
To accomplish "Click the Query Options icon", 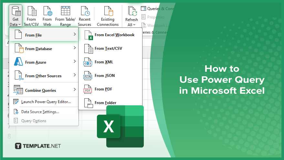I will [16, 121].
